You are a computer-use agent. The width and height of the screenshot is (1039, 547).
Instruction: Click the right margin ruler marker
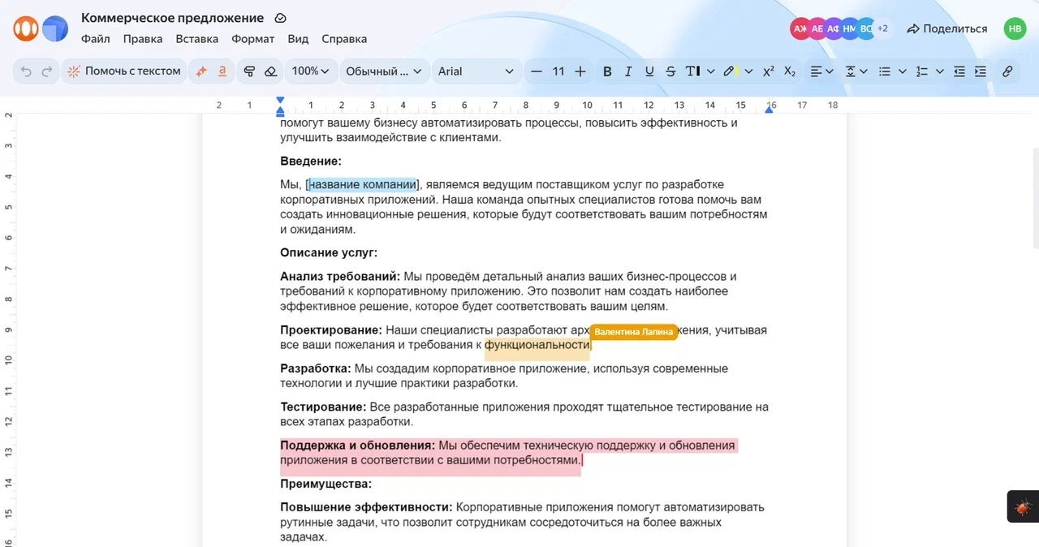769,109
